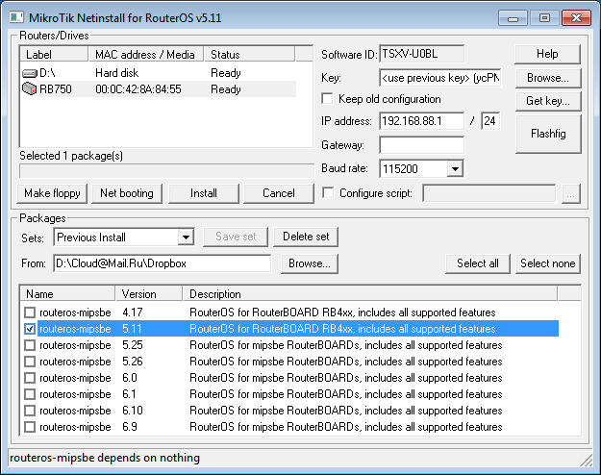Viewport: 601px width, 475px height.
Task: Click the IP address input field
Action: tap(421, 121)
